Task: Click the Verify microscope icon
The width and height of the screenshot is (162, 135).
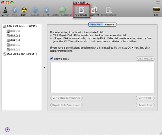Action: (x=5, y=10)
